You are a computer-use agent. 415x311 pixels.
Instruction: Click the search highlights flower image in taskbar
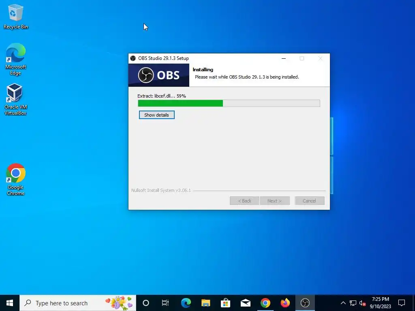pyautogui.click(x=119, y=303)
